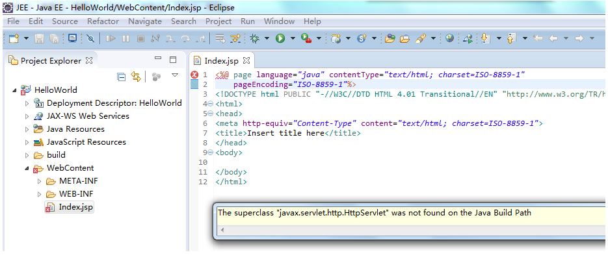608x257 pixels.
Task: Click the Run External Tools icon
Action: coord(306,38)
